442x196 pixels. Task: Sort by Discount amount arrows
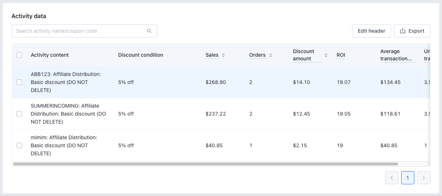click(326, 55)
